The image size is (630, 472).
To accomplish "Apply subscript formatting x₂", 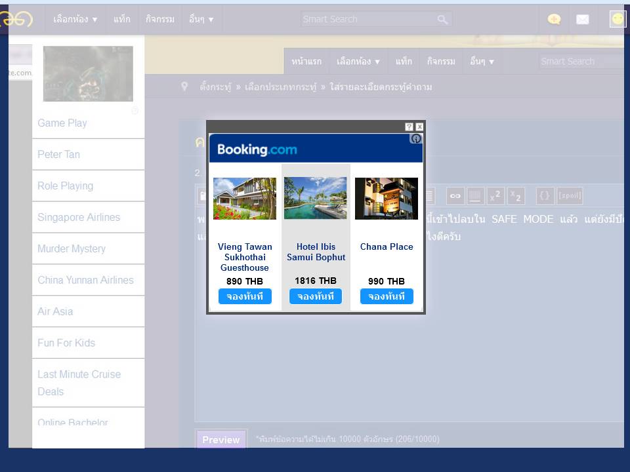I will point(516,196).
